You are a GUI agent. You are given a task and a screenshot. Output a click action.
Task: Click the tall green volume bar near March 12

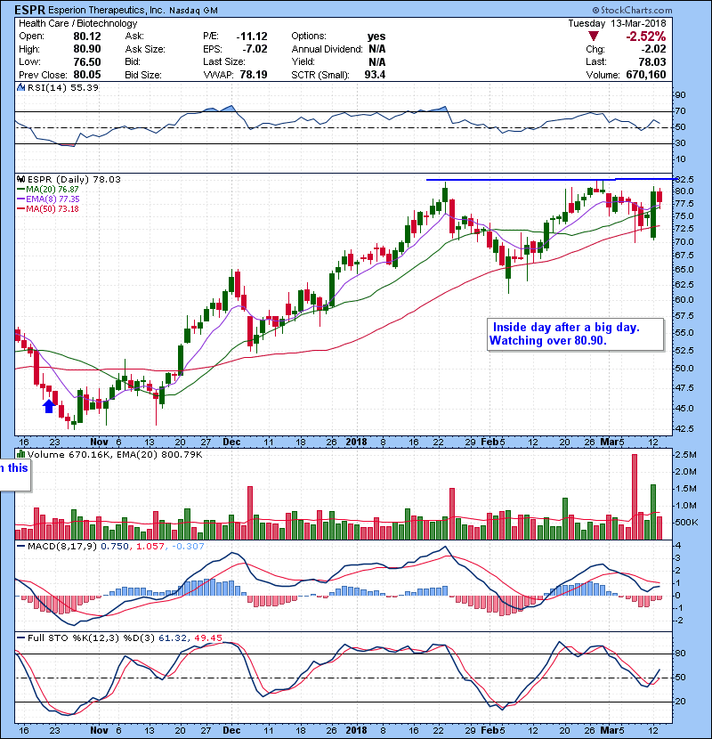653,512
